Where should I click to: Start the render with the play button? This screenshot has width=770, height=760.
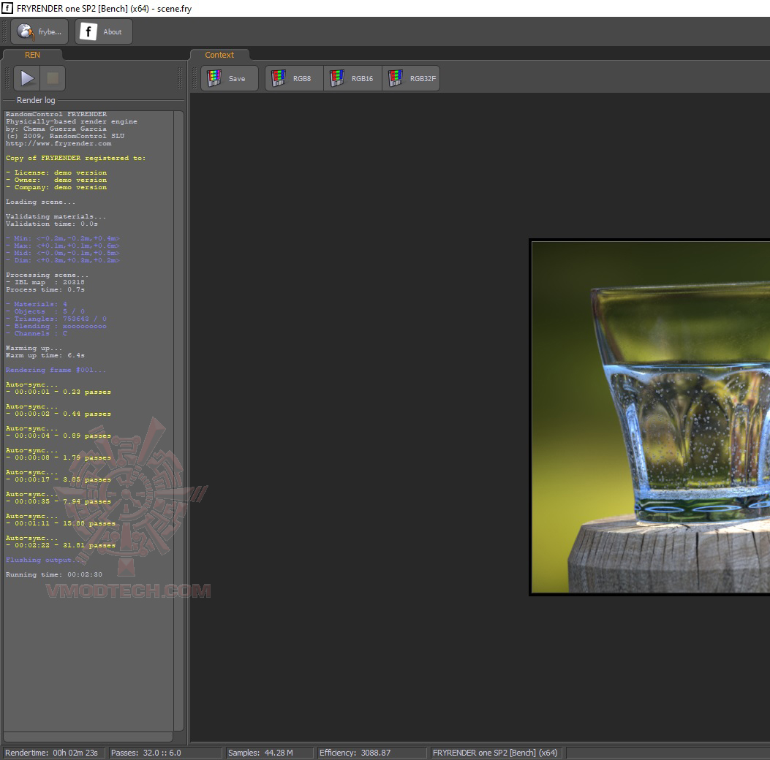pyautogui.click(x=26, y=78)
